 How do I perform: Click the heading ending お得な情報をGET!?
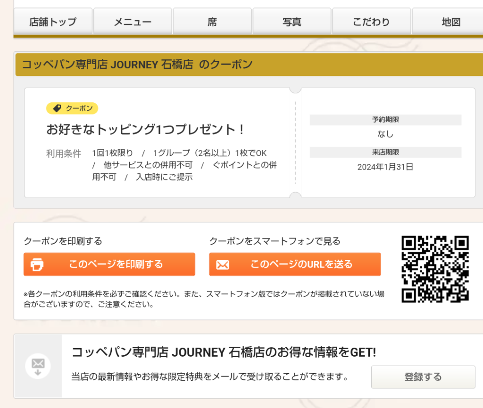click(x=224, y=352)
